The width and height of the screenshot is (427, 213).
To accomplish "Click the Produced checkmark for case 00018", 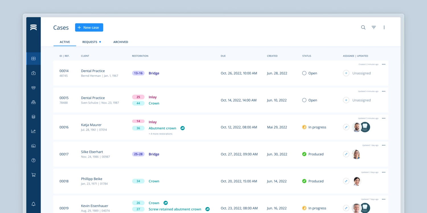I will coord(304,181).
